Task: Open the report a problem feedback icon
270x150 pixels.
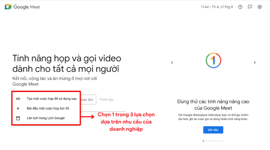Action: [250, 7]
